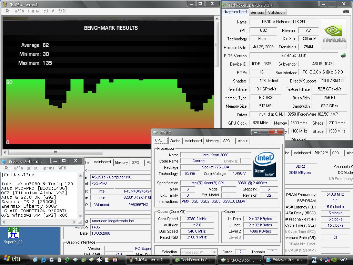Open the SPD tab in CPU-Z
Screen dimensions: 353x265
point(226,141)
